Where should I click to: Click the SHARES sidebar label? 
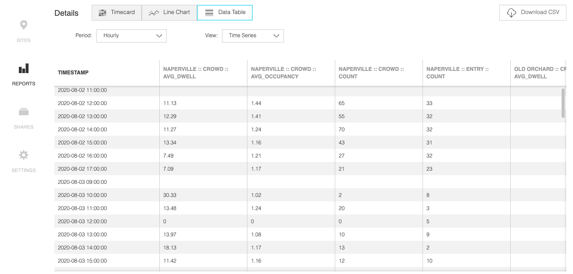point(24,127)
